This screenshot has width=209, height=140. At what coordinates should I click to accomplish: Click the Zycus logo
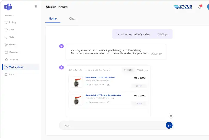click(183, 7)
